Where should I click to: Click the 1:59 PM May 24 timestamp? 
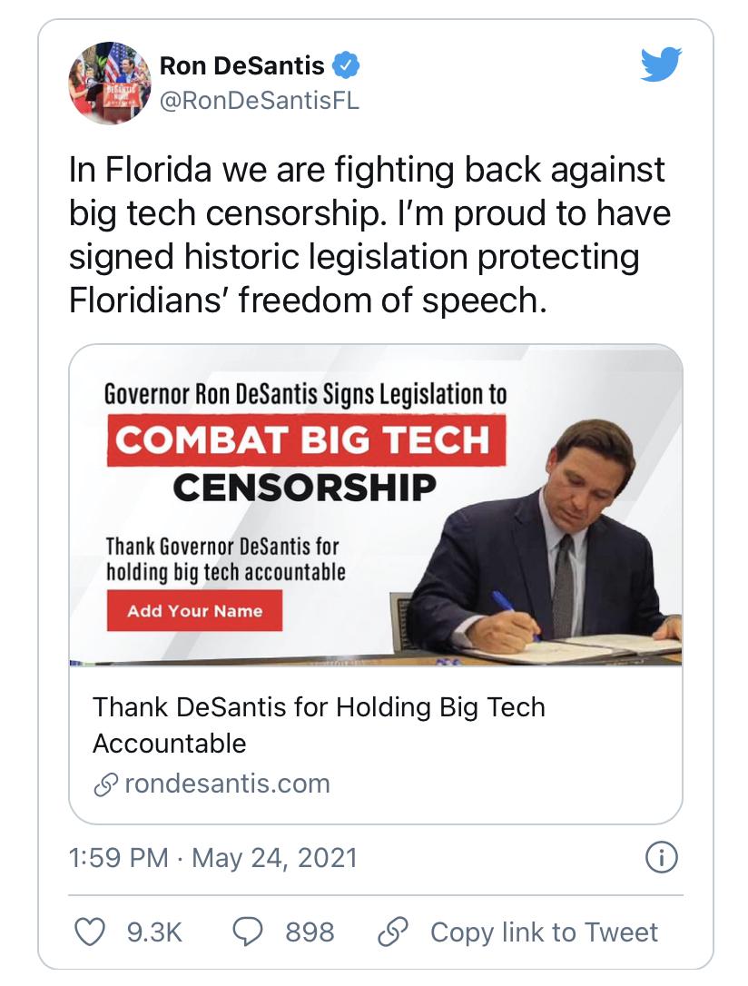click(x=212, y=858)
